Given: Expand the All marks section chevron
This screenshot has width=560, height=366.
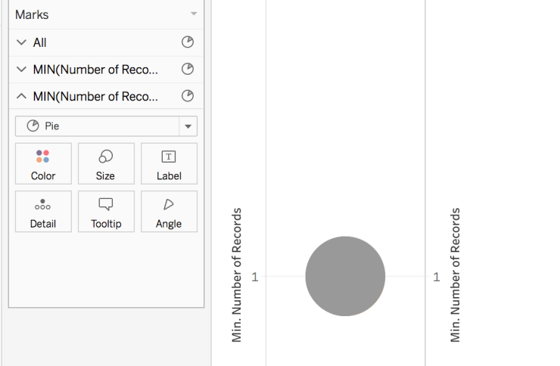Looking at the screenshot, I should [x=21, y=43].
